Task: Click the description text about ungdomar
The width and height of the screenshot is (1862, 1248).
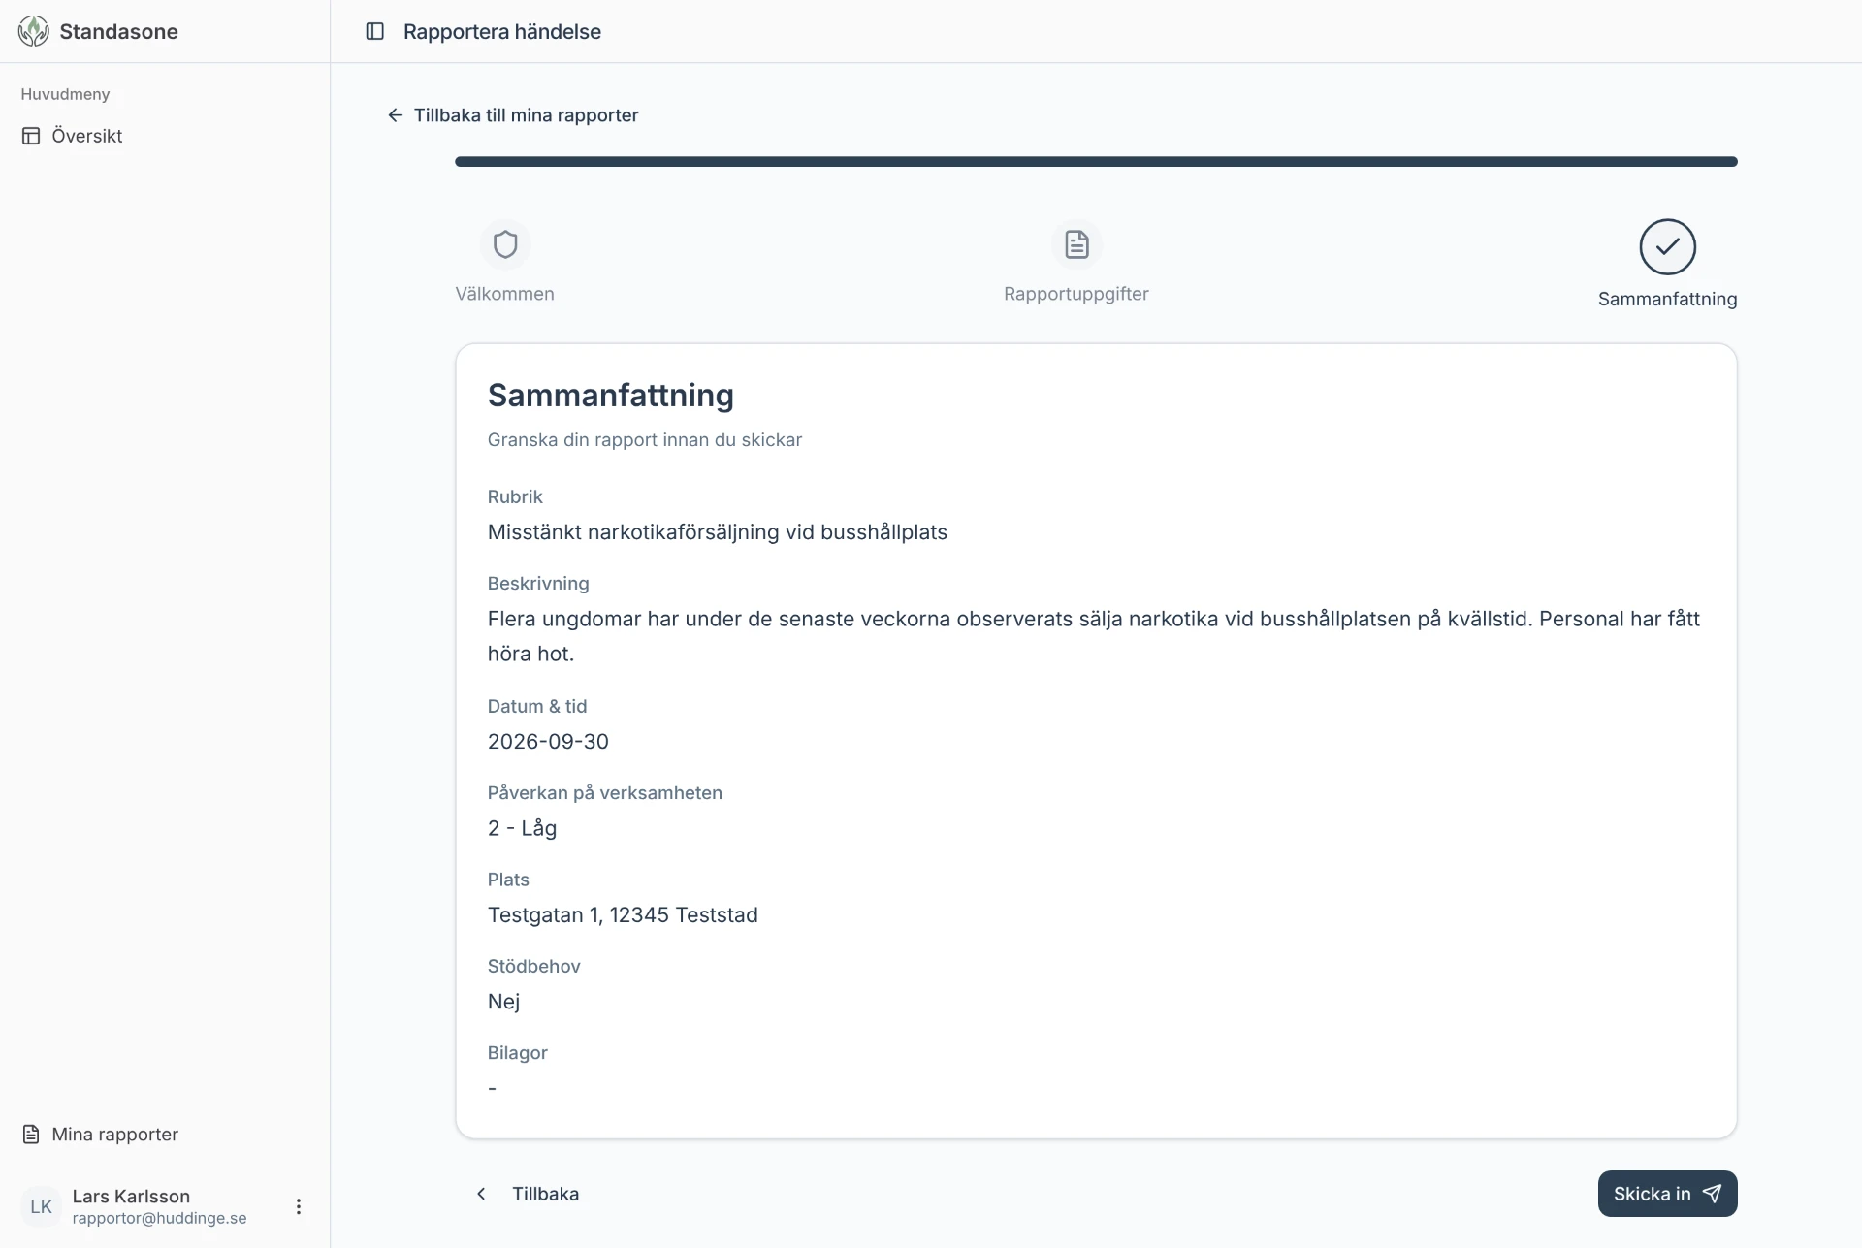Action: click(1094, 636)
